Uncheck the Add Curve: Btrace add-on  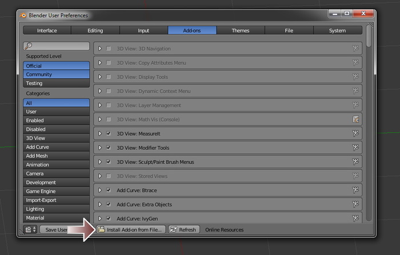click(109, 190)
